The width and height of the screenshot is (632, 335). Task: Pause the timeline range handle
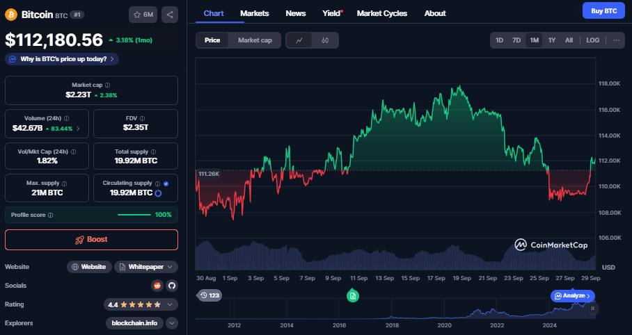click(592, 309)
